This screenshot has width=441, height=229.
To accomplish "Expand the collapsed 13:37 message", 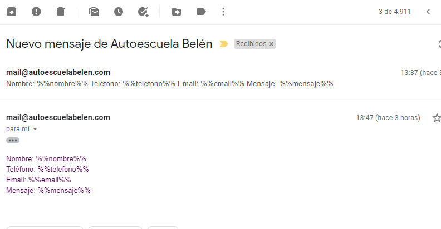I will tap(220, 78).
